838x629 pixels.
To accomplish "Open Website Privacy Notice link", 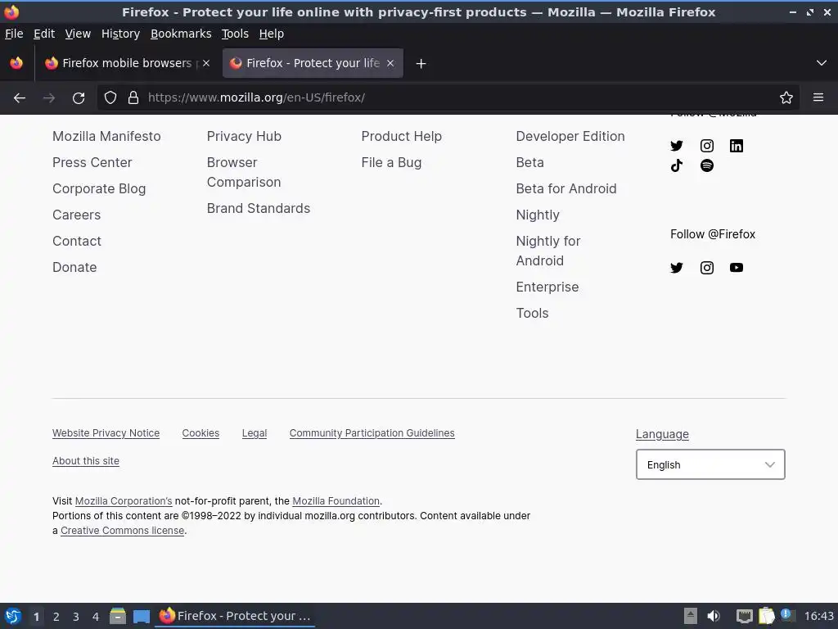I will (x=106, y=433).
